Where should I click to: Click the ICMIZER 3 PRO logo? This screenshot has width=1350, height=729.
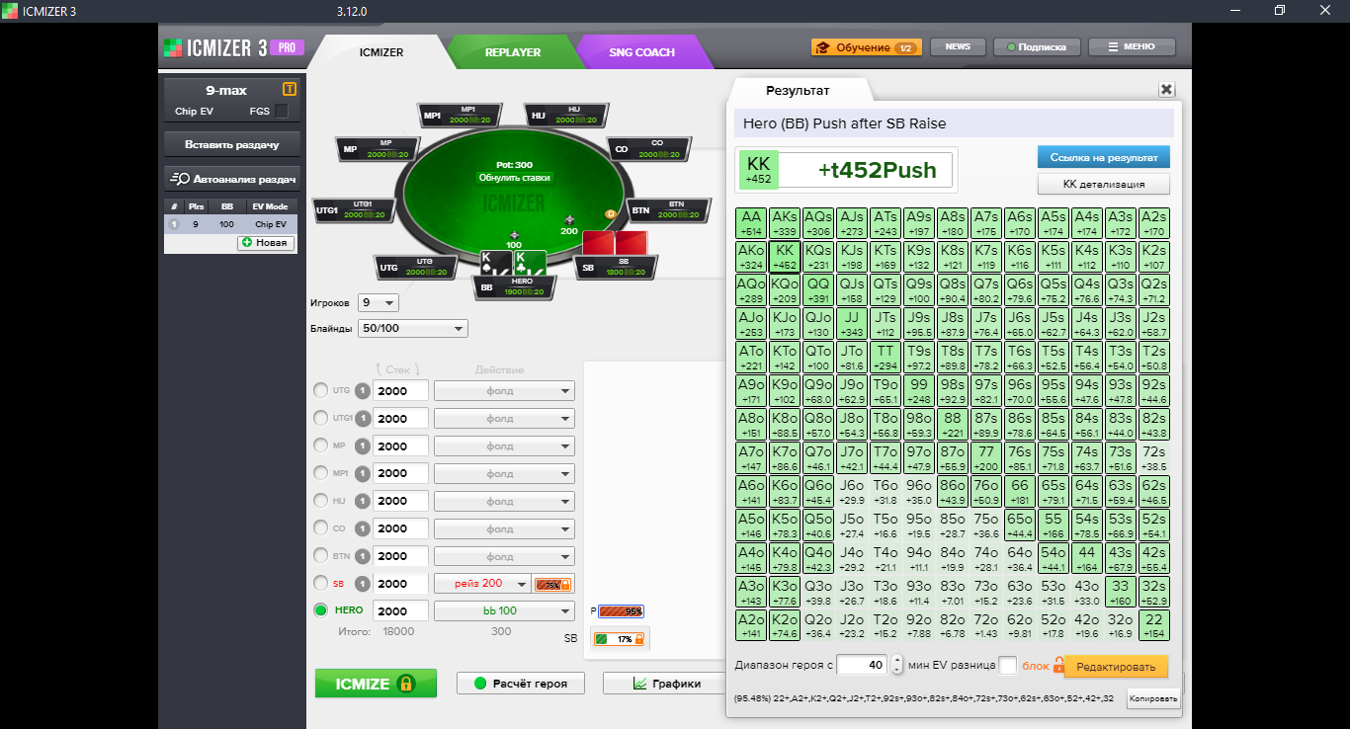pos(233,47)
